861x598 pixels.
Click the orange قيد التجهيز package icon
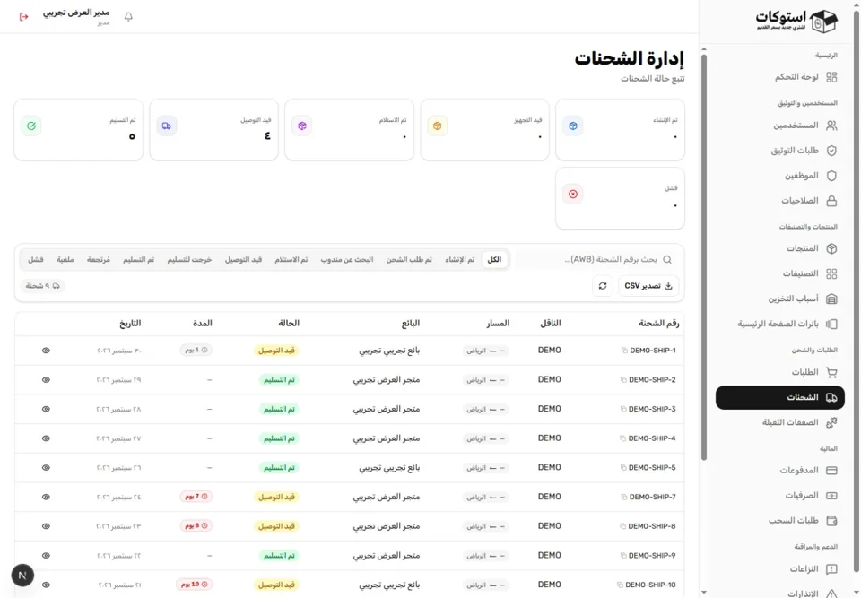[437, 126]
